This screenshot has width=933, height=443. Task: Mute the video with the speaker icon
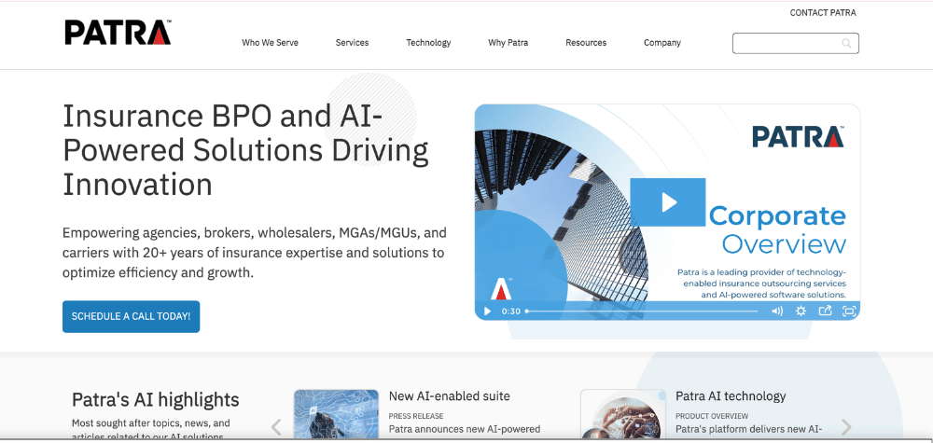(x=777, y=311)
